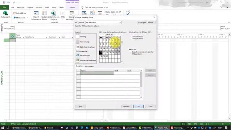Click the Save icon in quick access toolbar
231x130 pixels.
click(4, 3)
